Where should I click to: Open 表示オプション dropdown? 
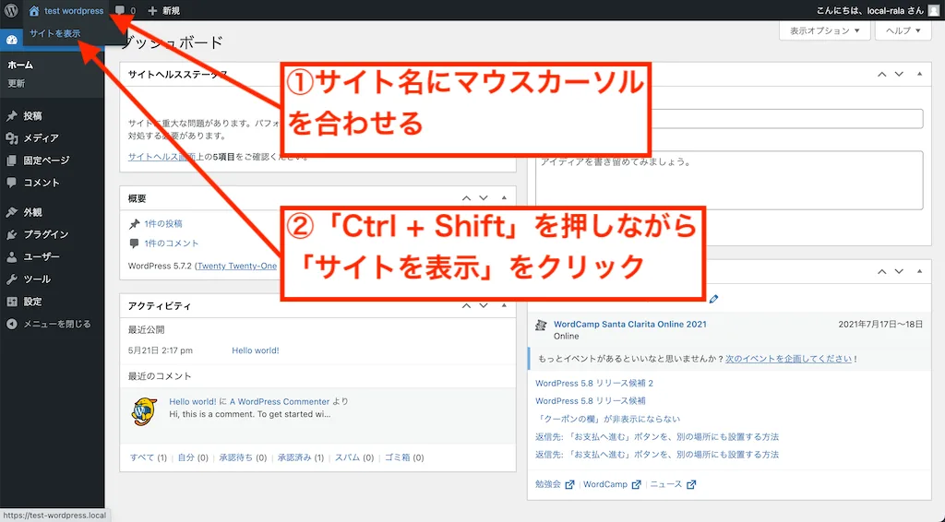click(x=824, y=30)
